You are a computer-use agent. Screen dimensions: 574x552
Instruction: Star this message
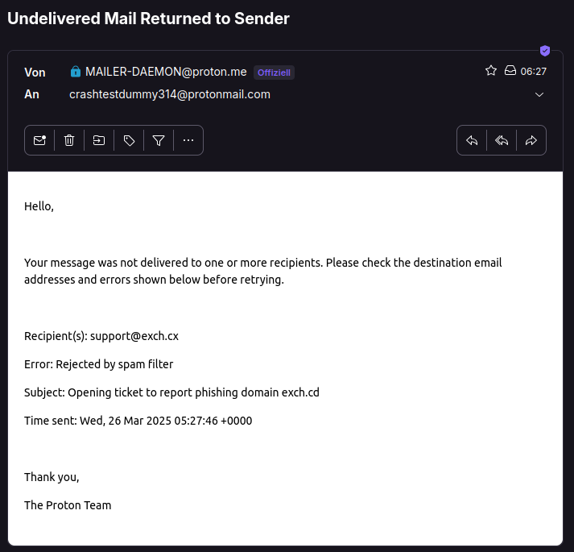[x=491, y=70]
